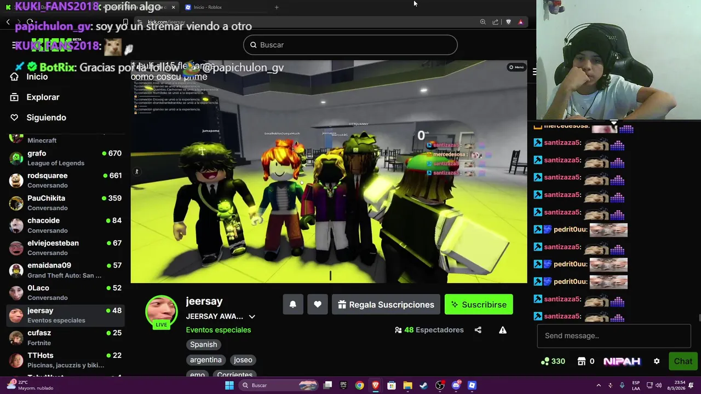Screen dimensions: 701x394
Task: Click the green Suscribirse button
Action: [479, 304]
